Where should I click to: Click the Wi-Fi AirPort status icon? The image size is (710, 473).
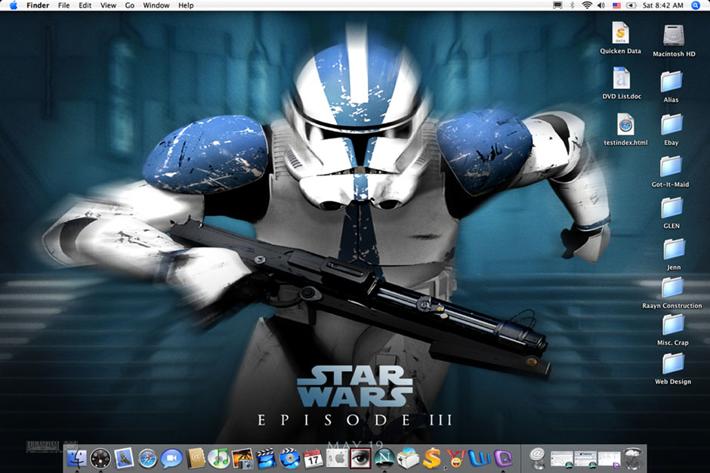[x=588, y=5]
